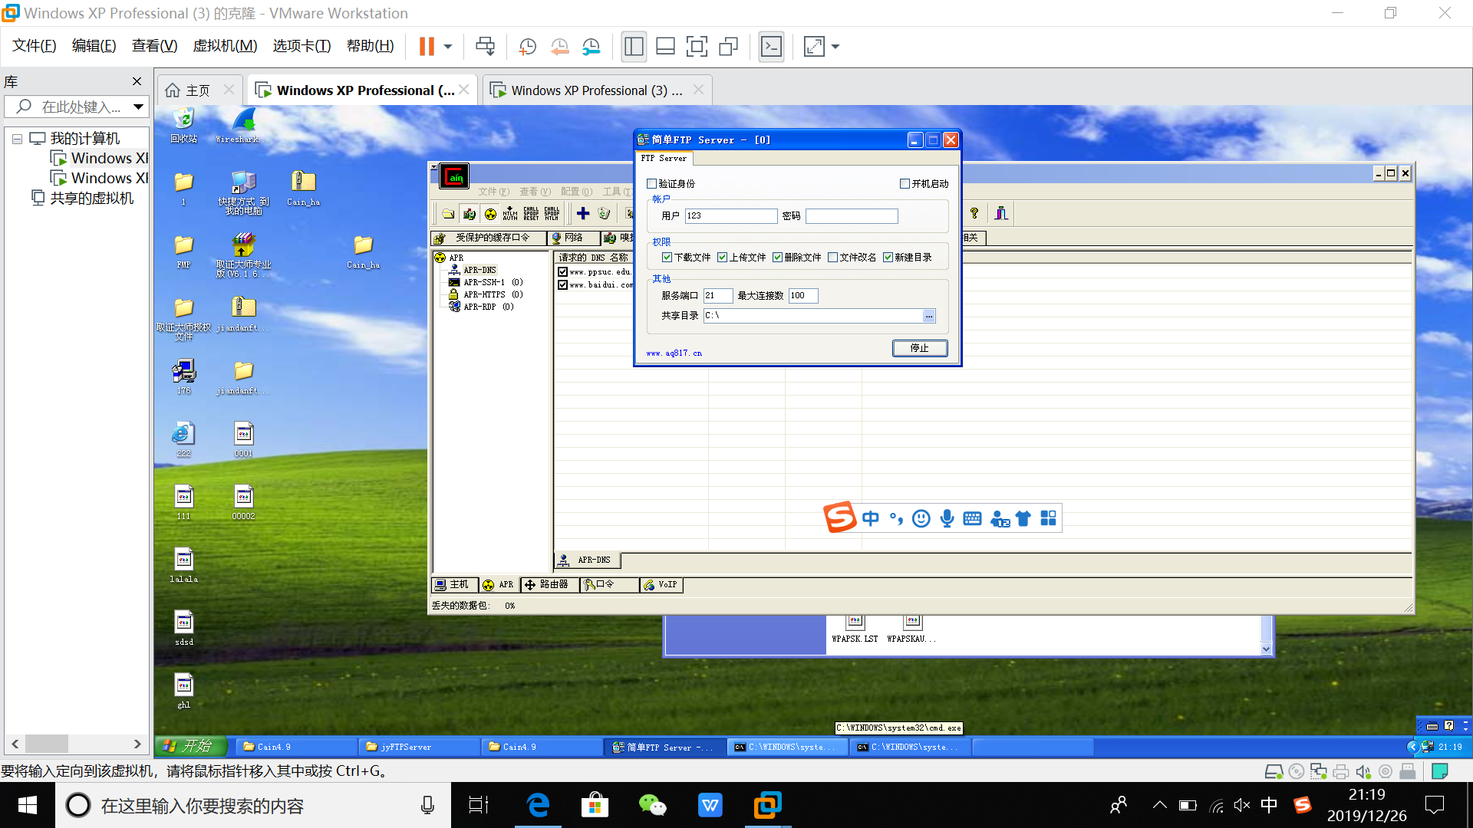Click the blue plus add-to-list icon
Viewport: 1473px width, 828px height.
point(583,214)
